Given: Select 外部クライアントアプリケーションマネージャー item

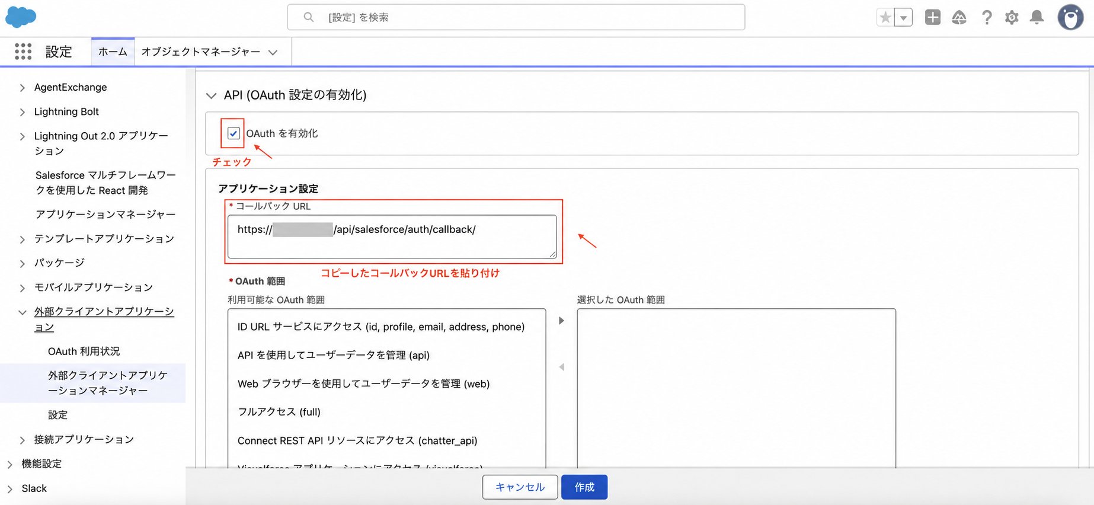Looking at the screenshot, I should (x=92, y=383).
